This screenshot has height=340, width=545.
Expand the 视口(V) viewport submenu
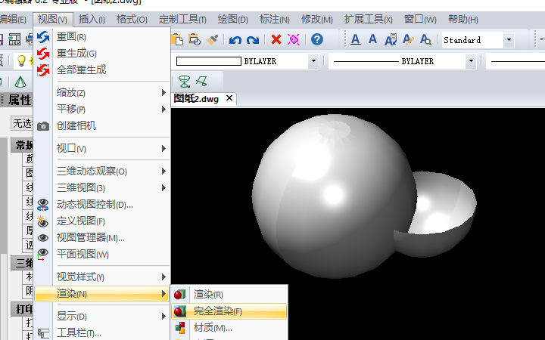pyautogui.click(x=102, y=149)
